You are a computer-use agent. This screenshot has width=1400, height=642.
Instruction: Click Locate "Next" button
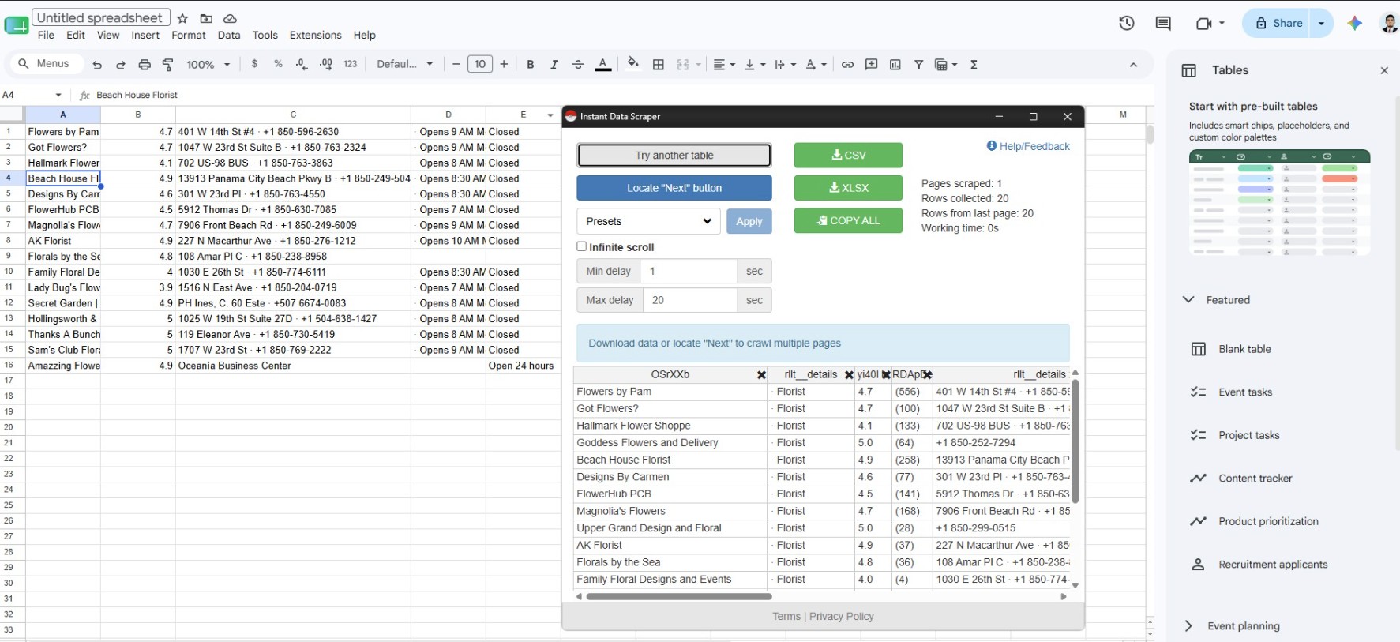(x=674, y=188)
